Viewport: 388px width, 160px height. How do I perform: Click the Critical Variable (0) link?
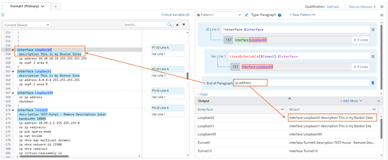point(175,15)
